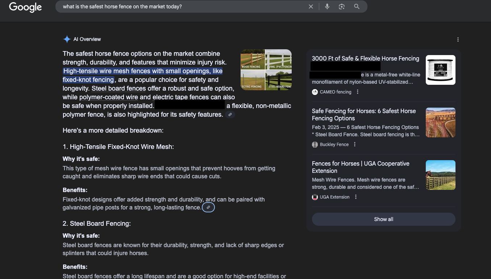Open options for the CAMEO fencing source

357,92
